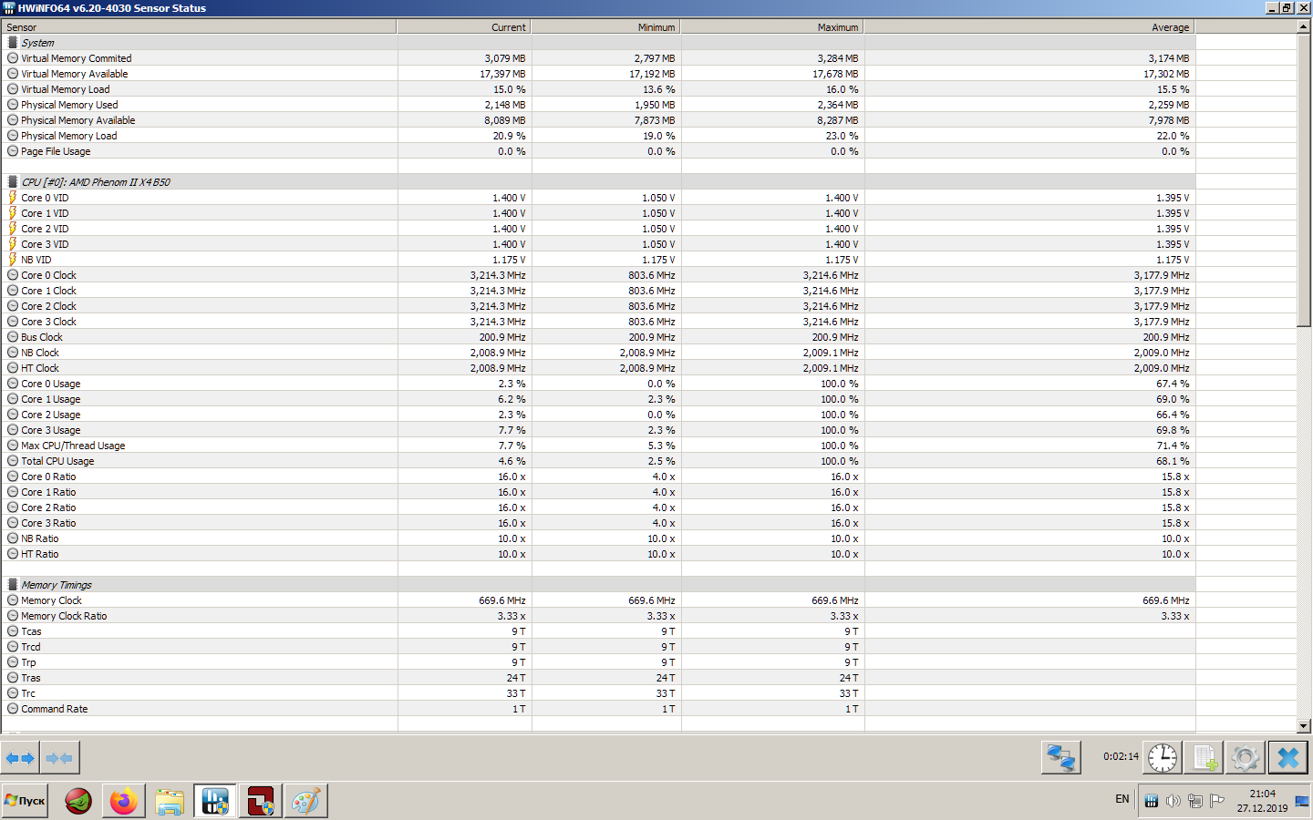Image resolution: width=1313 pixels, height=820 pixels.
Task: Open the file explorer folder on the taskbar
Action: pos(170,801)
